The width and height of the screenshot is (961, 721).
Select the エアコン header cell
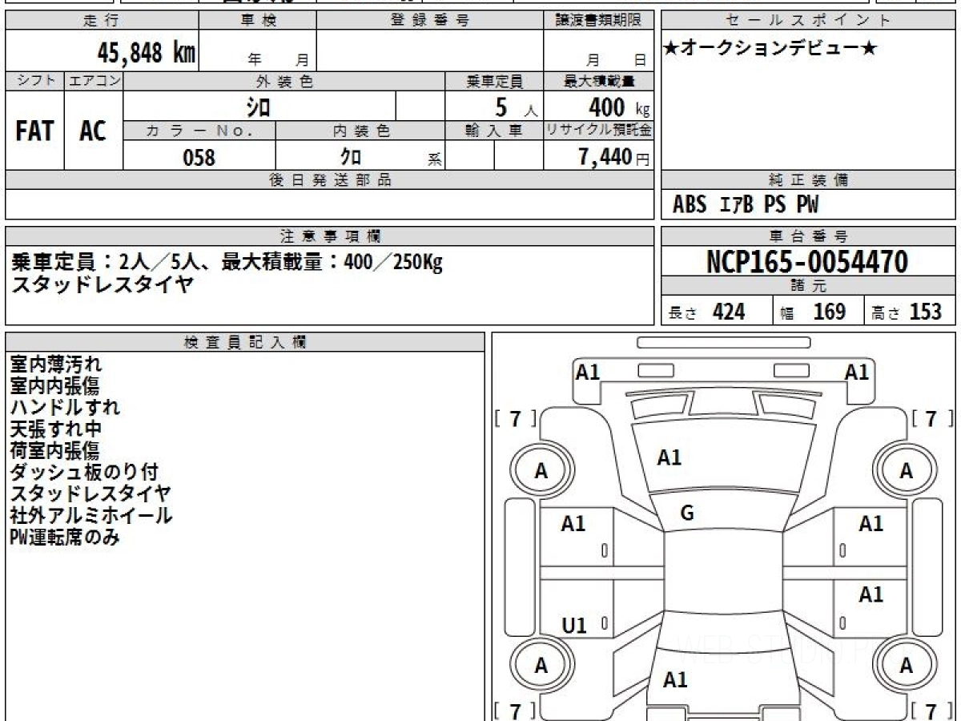[94, 81]
